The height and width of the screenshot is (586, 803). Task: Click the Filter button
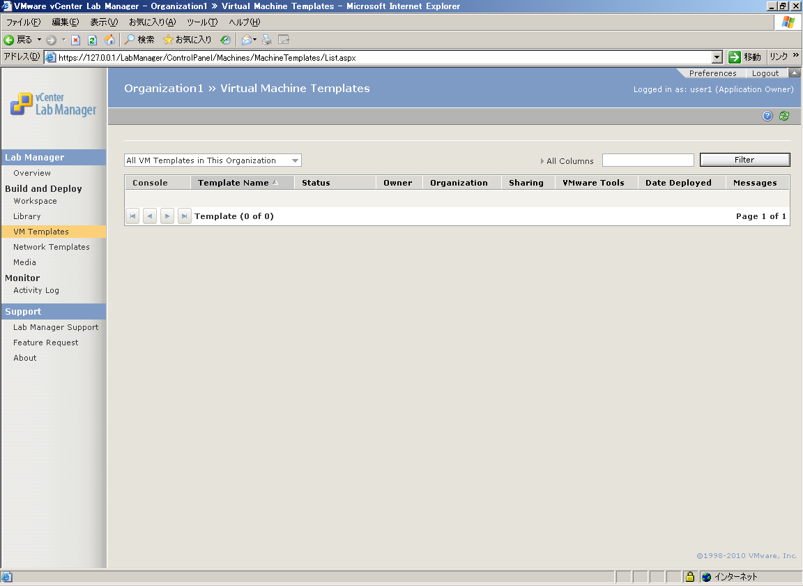coord(744,160)
